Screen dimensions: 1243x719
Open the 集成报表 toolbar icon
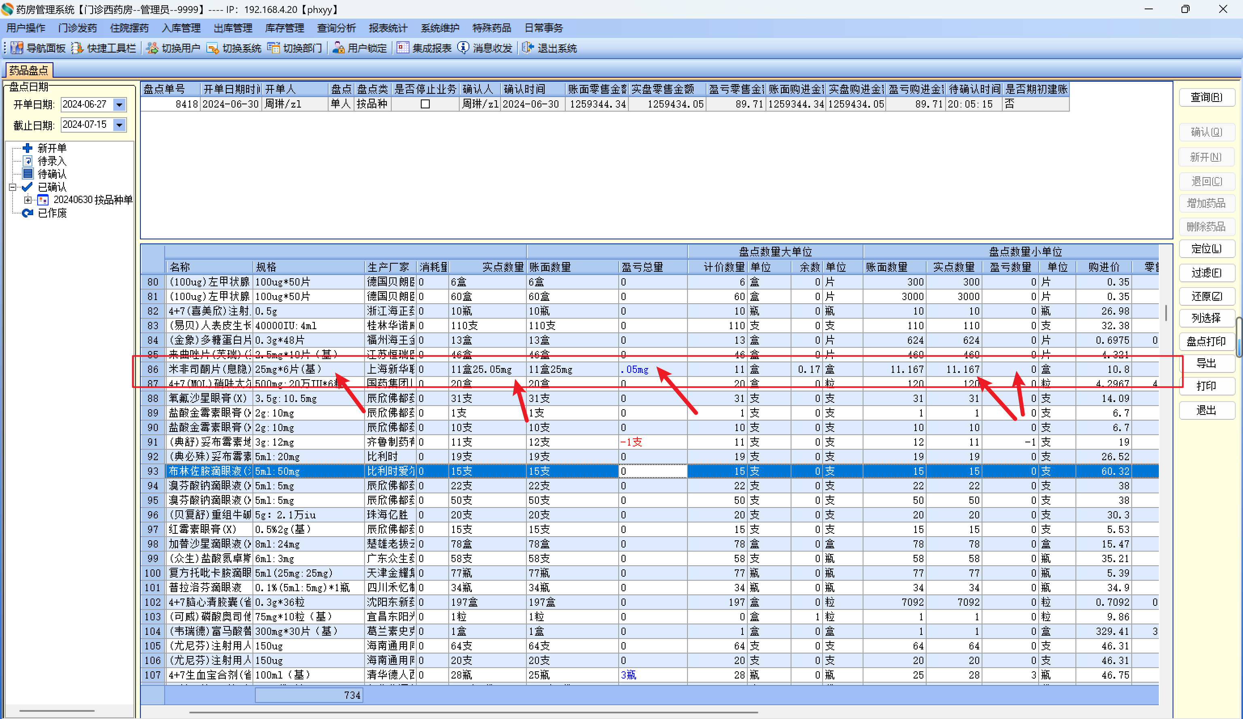(x=403, y=48)
